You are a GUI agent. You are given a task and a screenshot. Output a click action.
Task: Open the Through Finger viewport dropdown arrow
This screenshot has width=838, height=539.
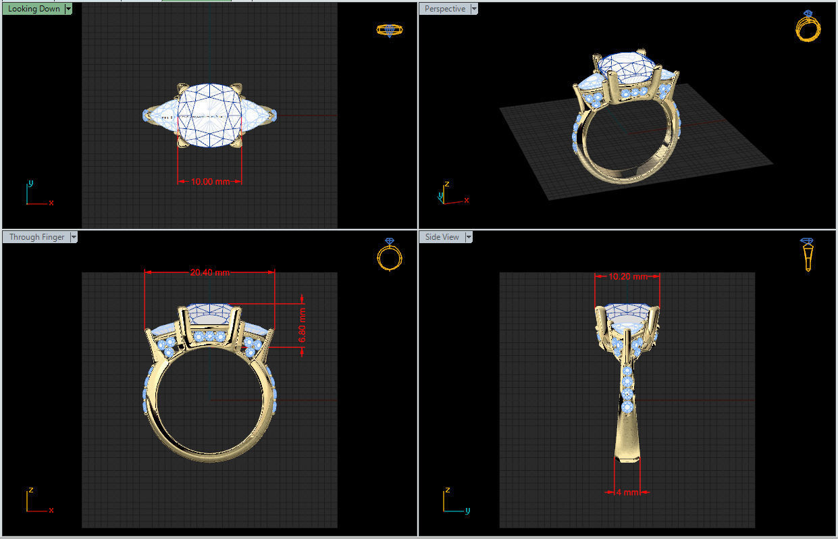tap(74, 237)
